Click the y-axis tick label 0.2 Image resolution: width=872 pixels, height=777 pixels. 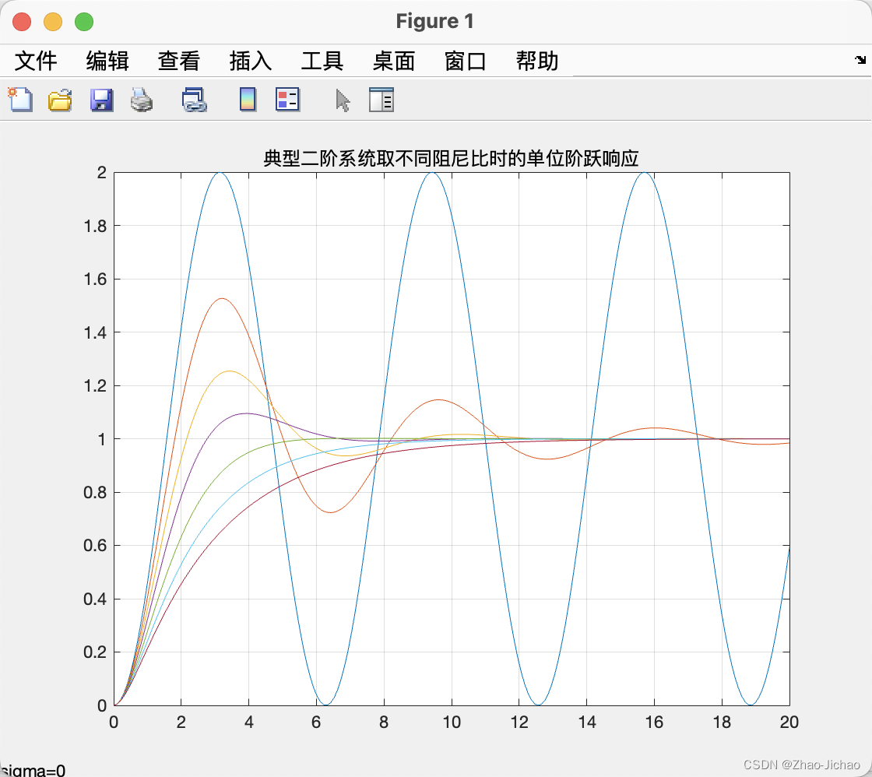pos(95,652)
